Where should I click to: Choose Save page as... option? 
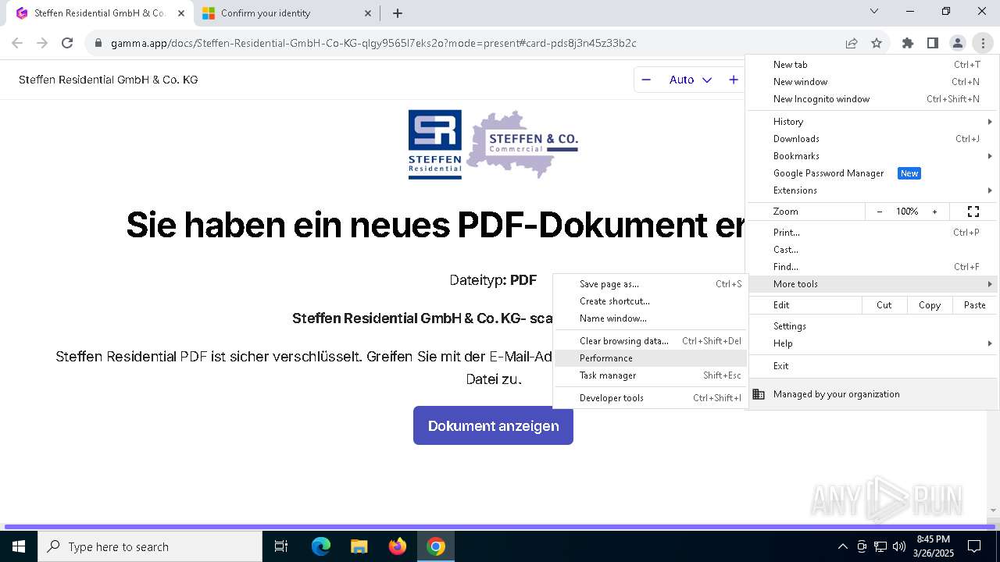651,284
